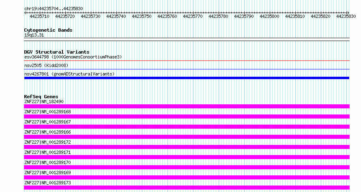Viewport: 361px width, 192px height.
Task: Open transcript ZNF227|NM_001289167 label
Action: [47, 122]
